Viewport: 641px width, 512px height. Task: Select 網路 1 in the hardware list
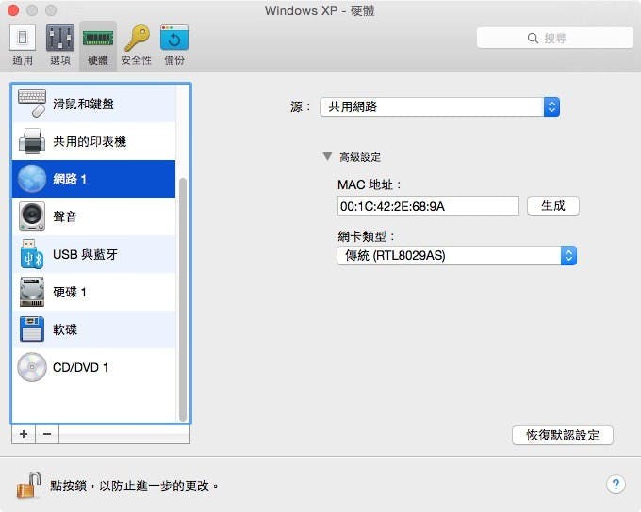coord(93,179)
